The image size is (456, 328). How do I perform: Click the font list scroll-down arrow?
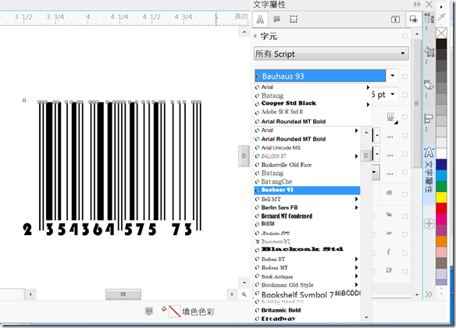tap(366, 317)
